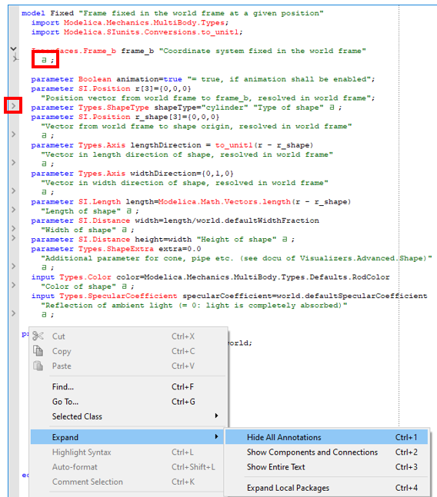Click the annotation symbol after "Type of shape"
Screen dimensions: 437x497
(332, 107)
